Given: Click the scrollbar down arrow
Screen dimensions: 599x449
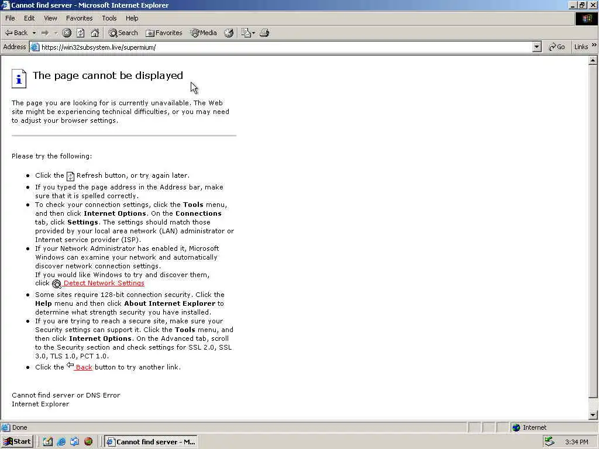Looking at the screenshot, I should (593, 415).
